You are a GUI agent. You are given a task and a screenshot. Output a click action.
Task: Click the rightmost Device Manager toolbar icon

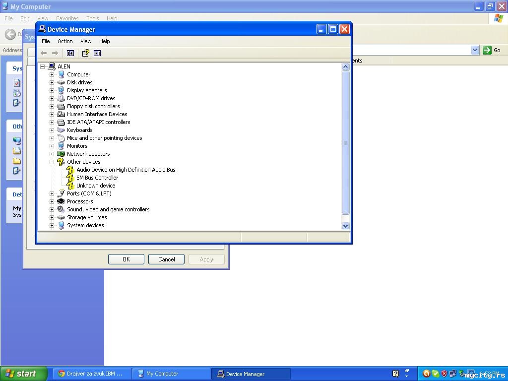click(97, 53)
